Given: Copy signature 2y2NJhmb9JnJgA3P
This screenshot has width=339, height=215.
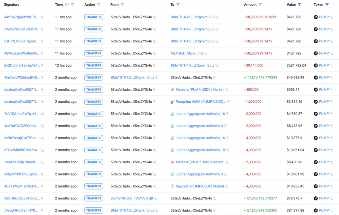Looking at the screenshot, I should coord(43,66).
